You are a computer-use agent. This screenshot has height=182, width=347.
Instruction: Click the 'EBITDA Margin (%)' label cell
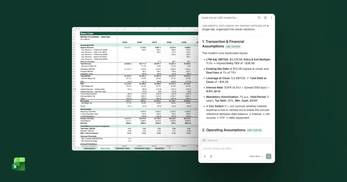88,78
